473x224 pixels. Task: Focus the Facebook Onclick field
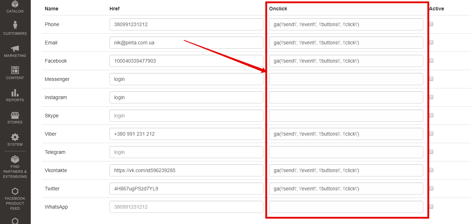(346, 61)
